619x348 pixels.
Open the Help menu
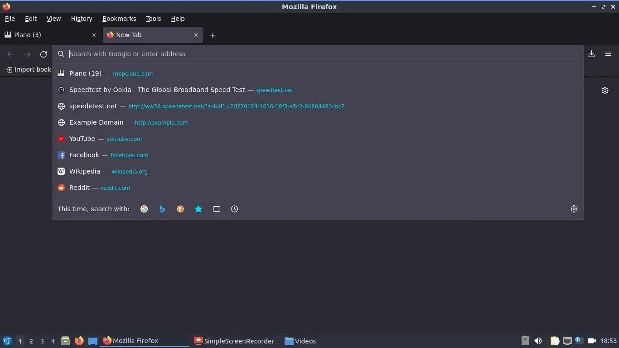178,19
